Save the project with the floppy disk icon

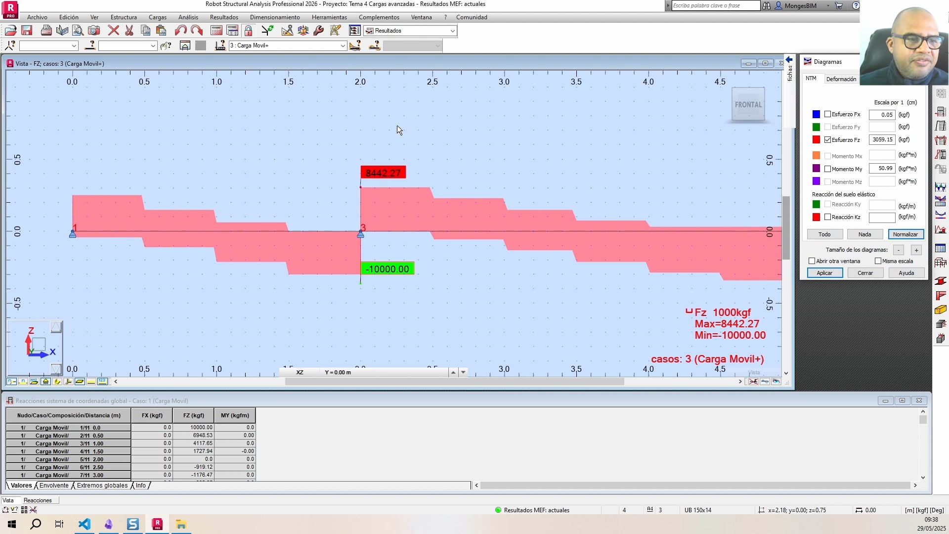click(27, 31)
